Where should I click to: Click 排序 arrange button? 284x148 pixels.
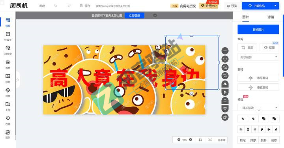click(253, 140)
